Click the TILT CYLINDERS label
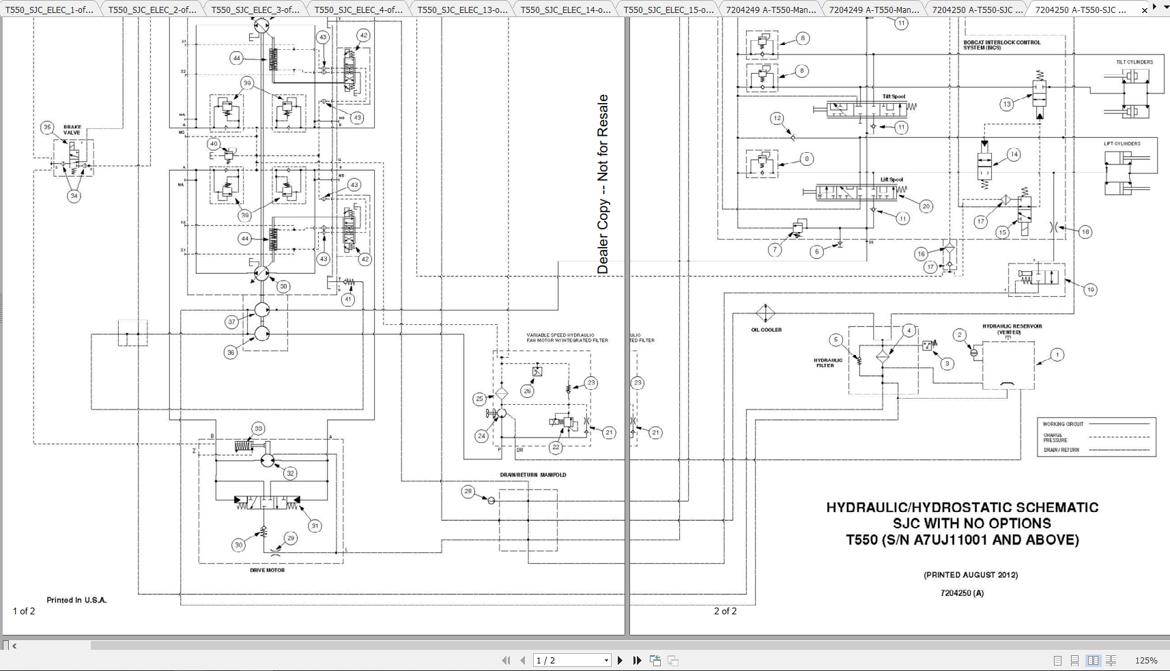Image resolution: width=1170 pixels, height=671 pixels. 1135,62
